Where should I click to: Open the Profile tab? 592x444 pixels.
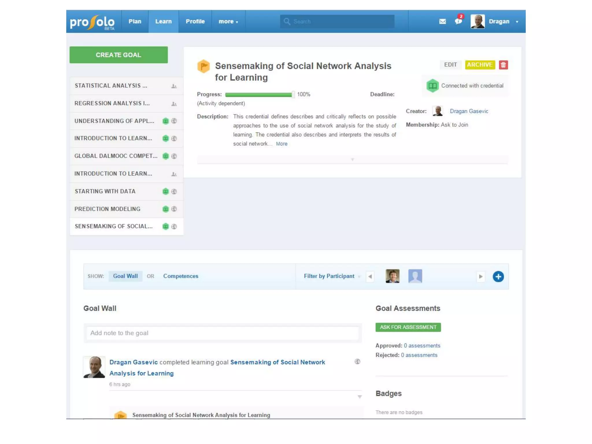coord(195,22)
